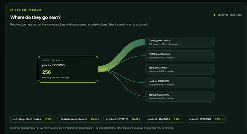Click the 256 matching journeys count
The image size is (247, 134).
[x=47, y=72]
